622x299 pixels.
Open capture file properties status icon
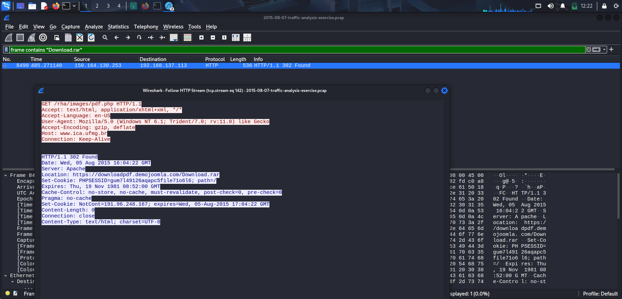[15, 293]
